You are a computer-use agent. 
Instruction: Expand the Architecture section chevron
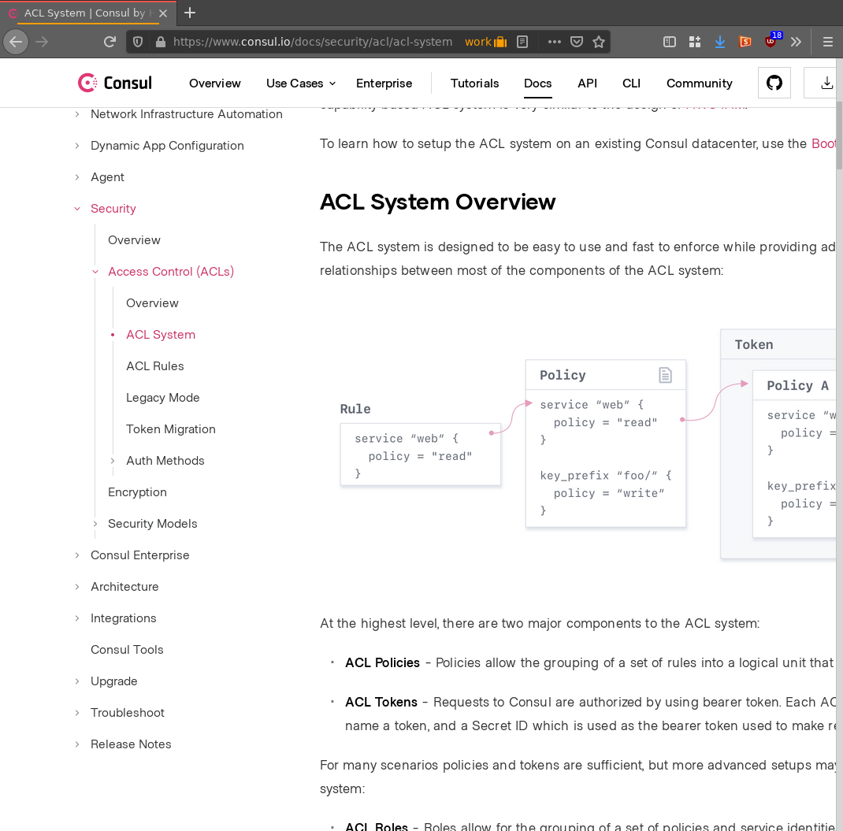click(77, 587)
